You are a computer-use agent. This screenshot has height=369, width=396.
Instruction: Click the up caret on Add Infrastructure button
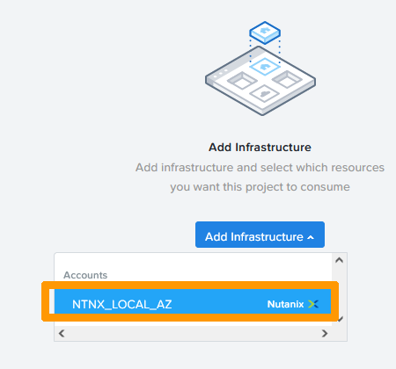click(311, 237)
